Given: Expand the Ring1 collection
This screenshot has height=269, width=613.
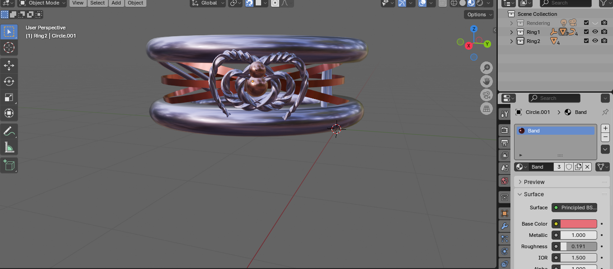Looking at the screenshot, I should coord(511,32).
